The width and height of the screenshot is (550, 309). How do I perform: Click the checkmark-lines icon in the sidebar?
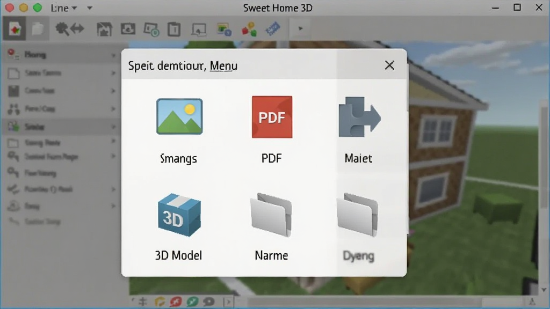13,189
